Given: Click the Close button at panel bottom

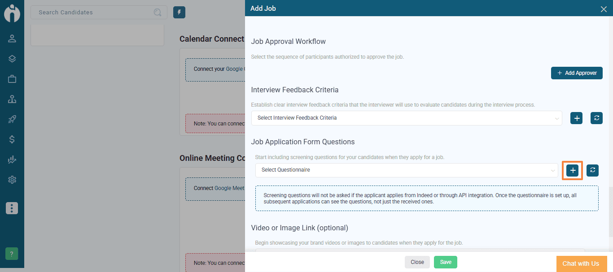Looking at the screenshot, I should [417, 262].
